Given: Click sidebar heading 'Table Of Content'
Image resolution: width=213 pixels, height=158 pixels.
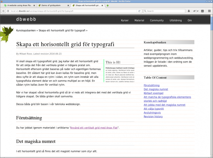Looking at the screenshot, I should (155, 77).
